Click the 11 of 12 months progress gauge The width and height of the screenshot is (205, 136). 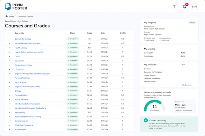[x=155, y=106]
